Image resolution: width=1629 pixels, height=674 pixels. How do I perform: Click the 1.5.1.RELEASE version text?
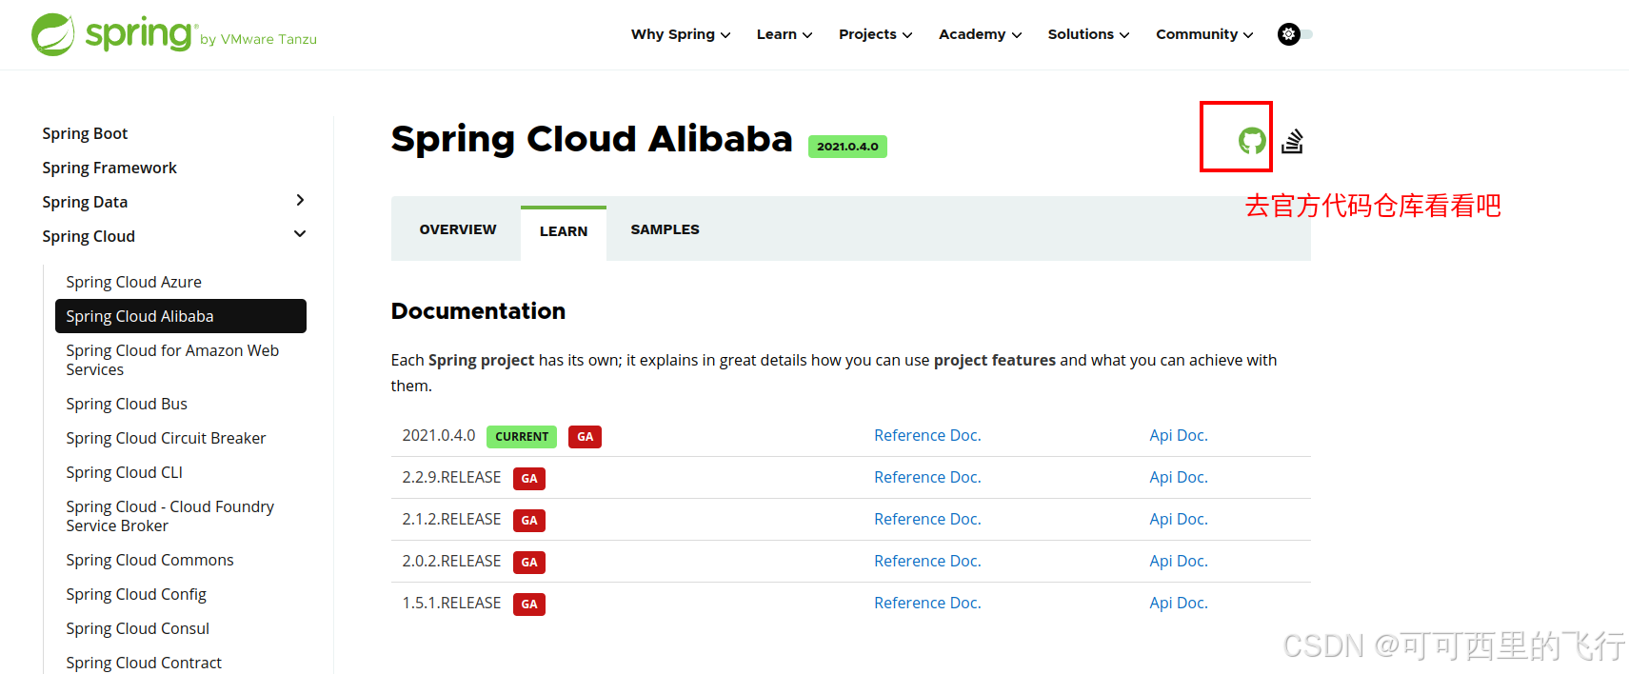click(x=451, y=603)
